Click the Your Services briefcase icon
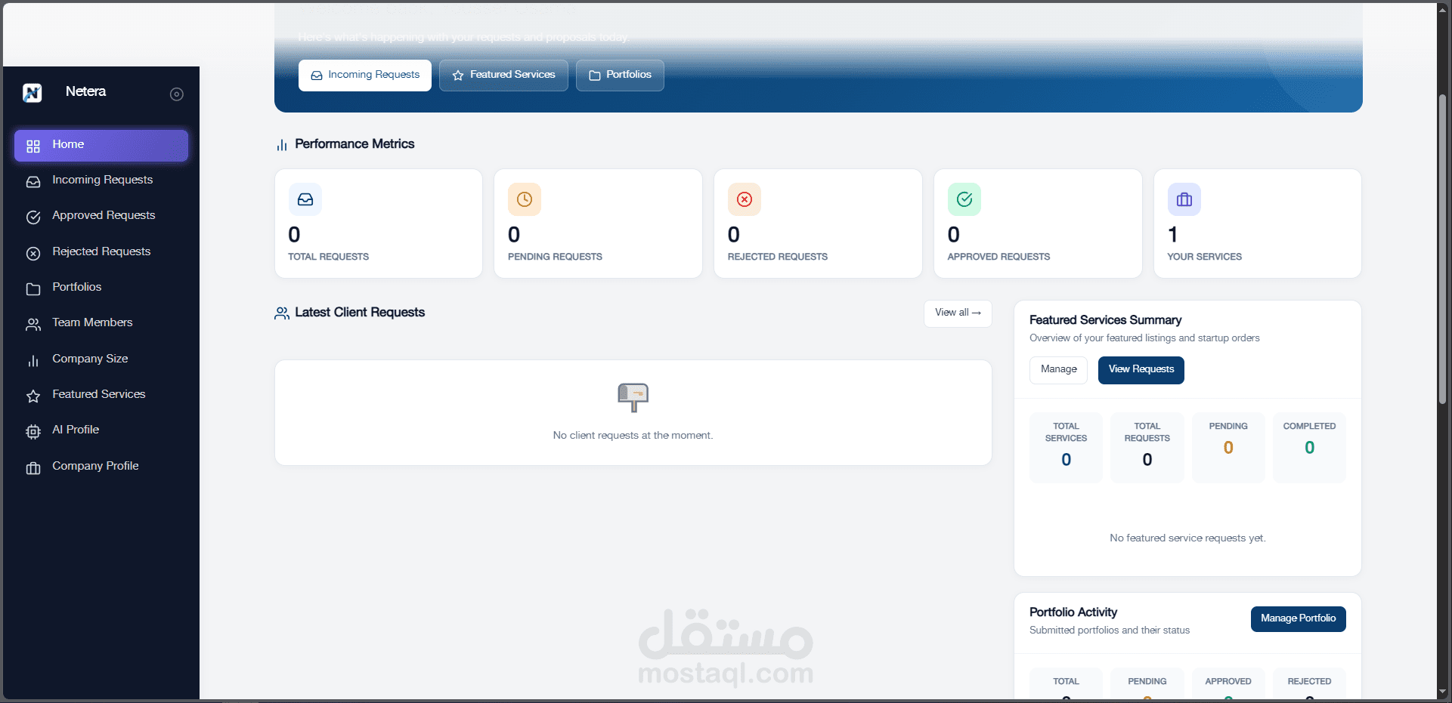The image size is (1452, 703). click(x=1184, y=199)
